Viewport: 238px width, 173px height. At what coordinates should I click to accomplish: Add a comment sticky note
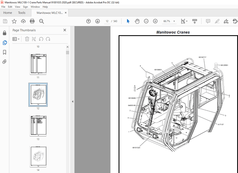208,21
